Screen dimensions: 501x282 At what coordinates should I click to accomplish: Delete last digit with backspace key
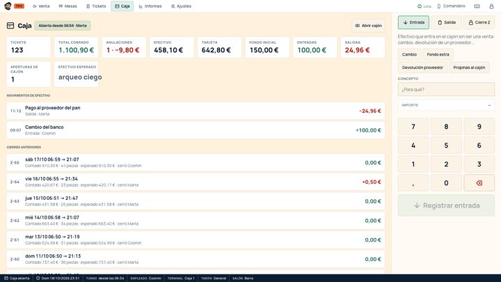click(x=479, y=183)
